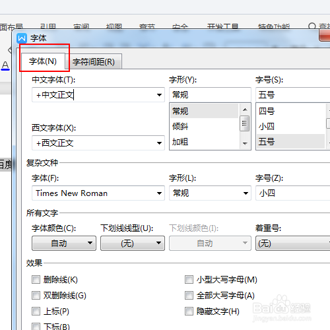
Task: Open the 下划线线型(U) dropdown
Action: 133,243
